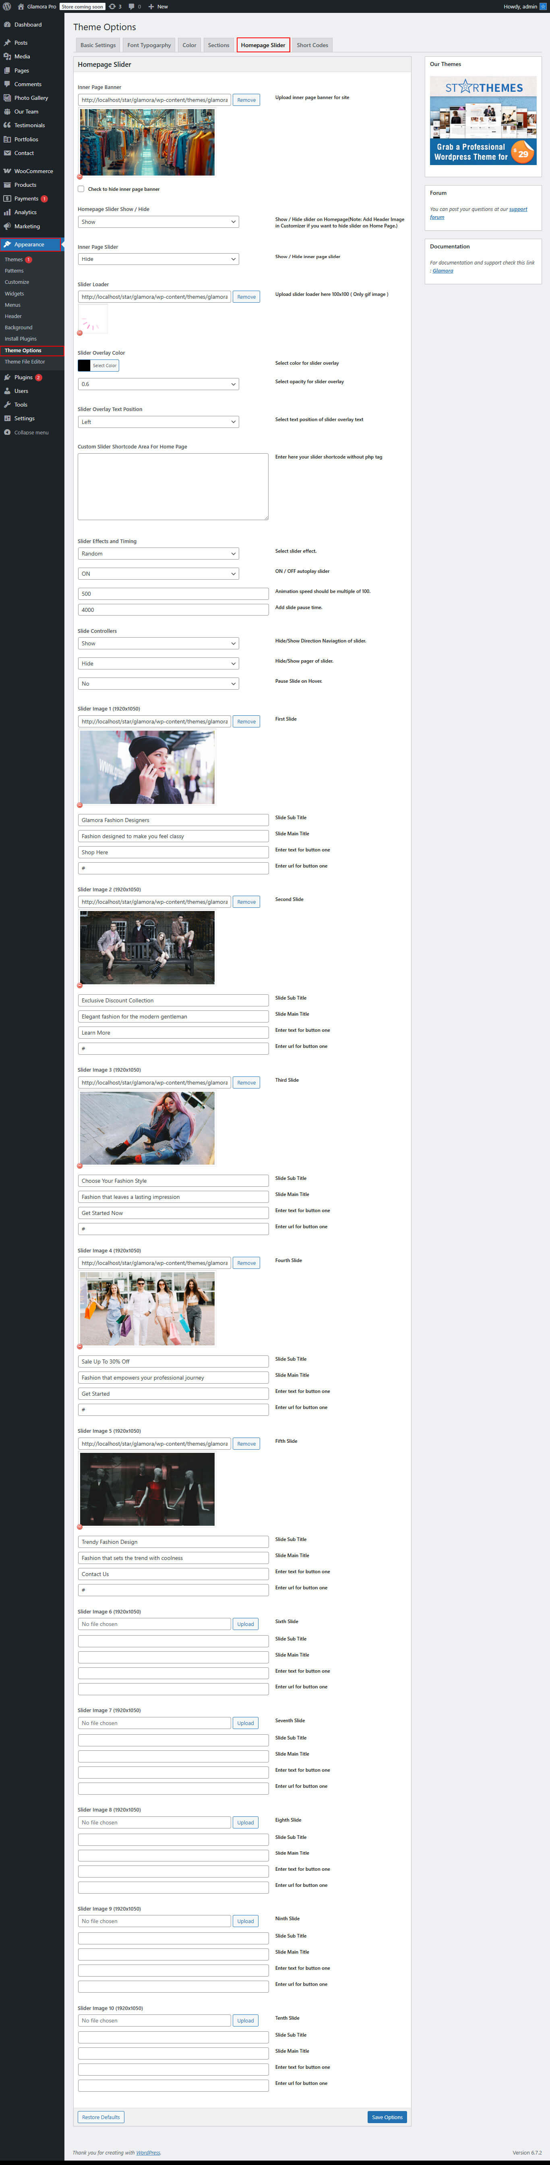This screenshot has height=2165, width=550.
Task: Click the Collapse menu arrow icon
Action: point(7,432)
